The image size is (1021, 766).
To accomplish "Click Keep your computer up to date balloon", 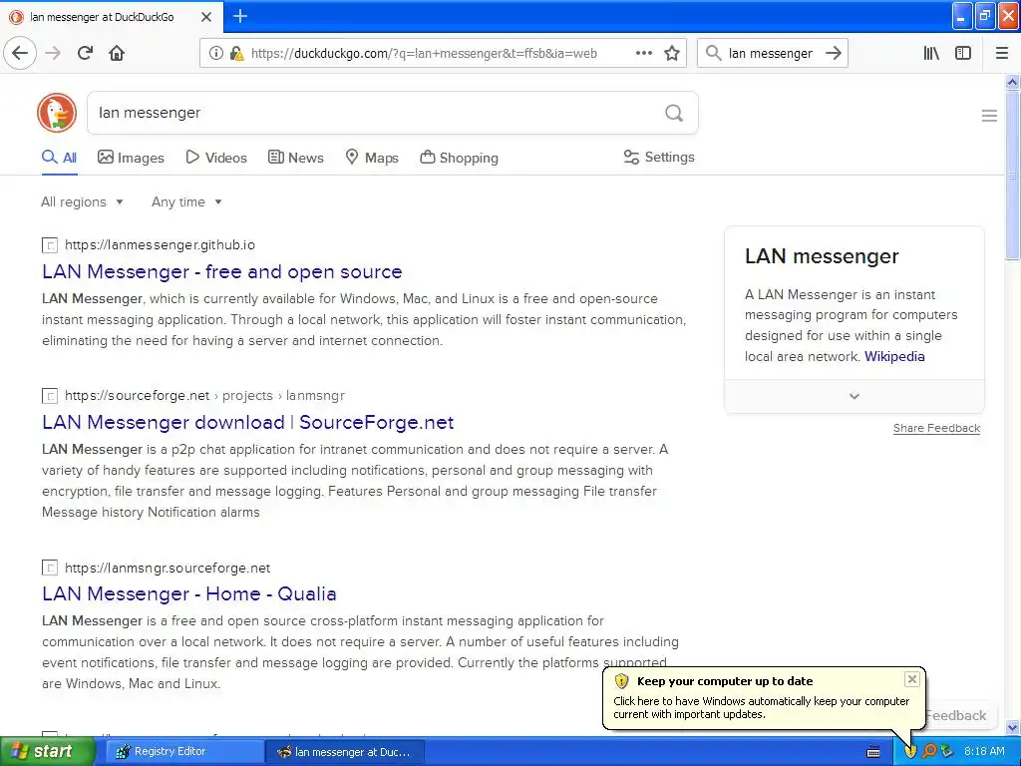I will coord(764,697).
